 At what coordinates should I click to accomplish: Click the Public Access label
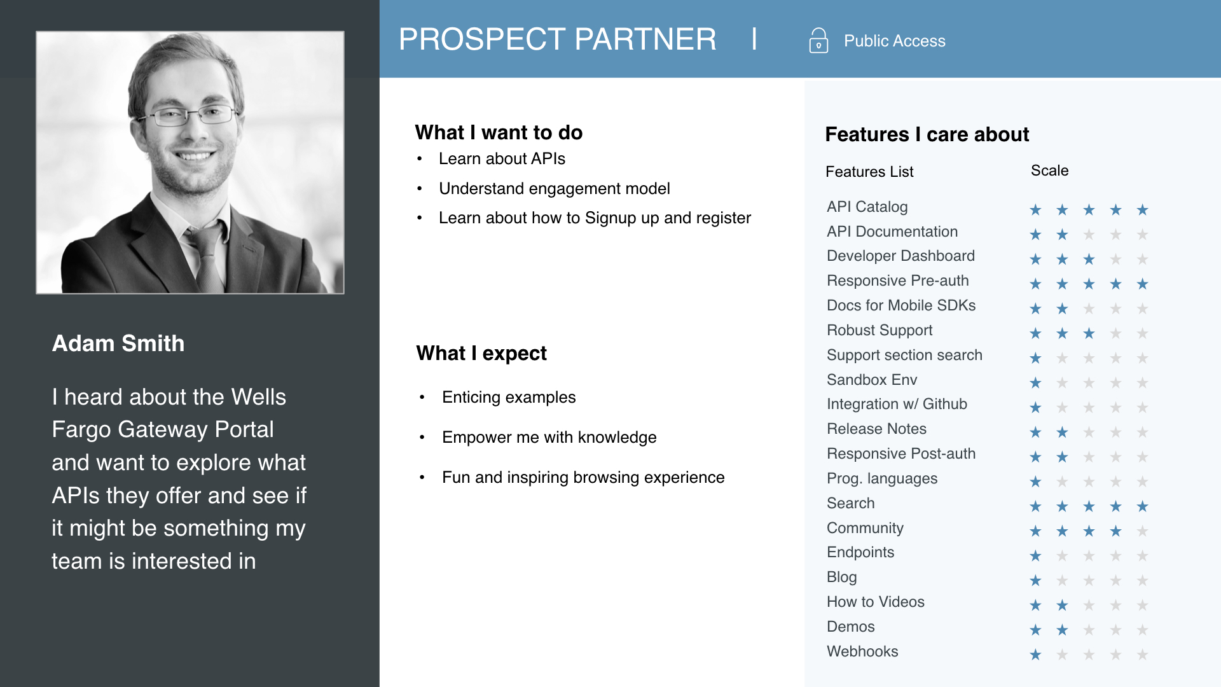click(894, 41)
